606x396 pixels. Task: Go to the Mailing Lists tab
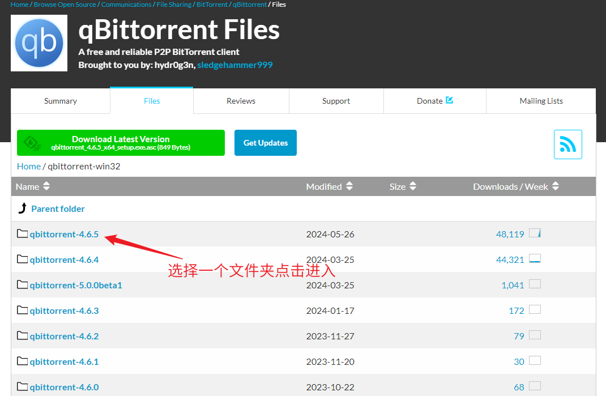[x=541, y=101]
